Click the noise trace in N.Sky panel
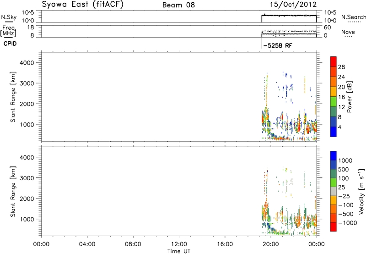Viewport: 366px width, 254px height. point(289,16)
